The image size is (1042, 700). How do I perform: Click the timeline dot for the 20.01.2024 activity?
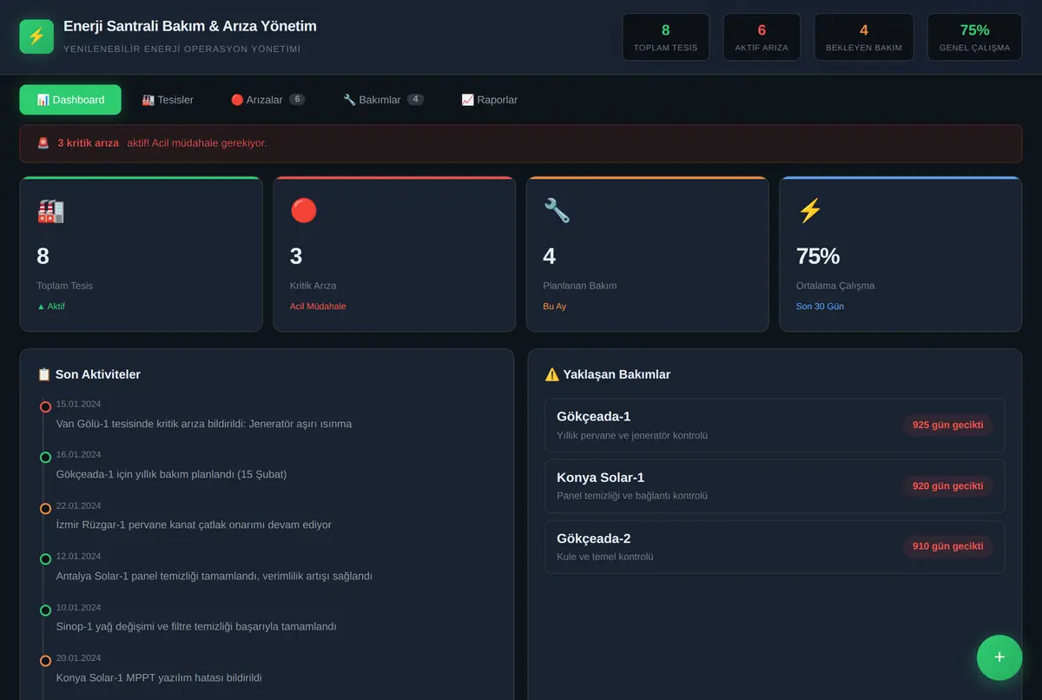pyautogui.click(x=45, y=661)
